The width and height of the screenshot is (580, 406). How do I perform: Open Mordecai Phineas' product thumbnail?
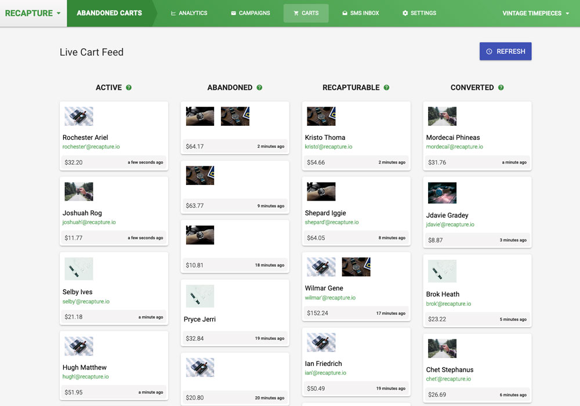443,116
